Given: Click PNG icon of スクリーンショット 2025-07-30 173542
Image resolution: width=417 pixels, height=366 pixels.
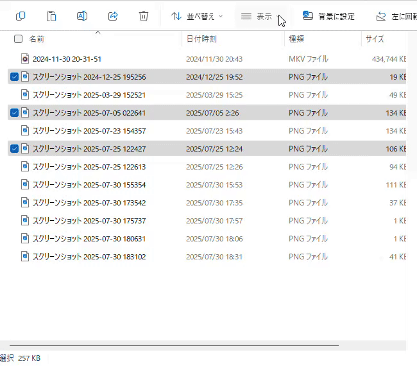Looking at the screenshot, I should [x=25, y=202].
